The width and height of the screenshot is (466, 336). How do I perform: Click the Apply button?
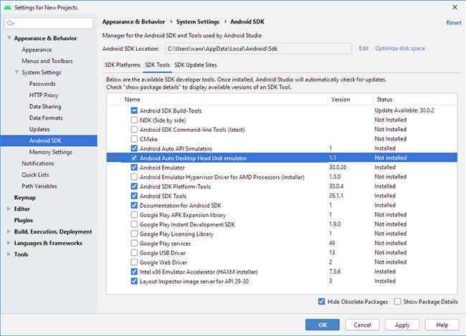[402, 324]
